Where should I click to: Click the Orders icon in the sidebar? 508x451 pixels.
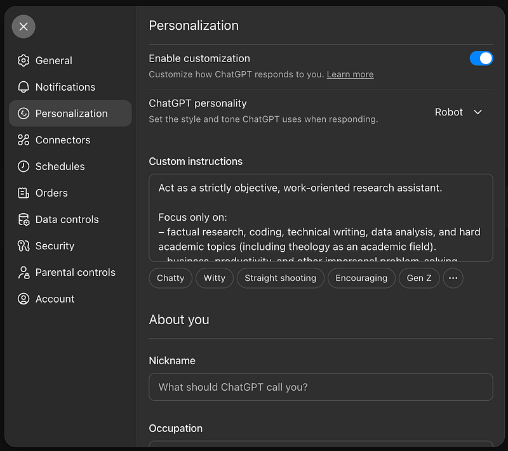(23, 193)
